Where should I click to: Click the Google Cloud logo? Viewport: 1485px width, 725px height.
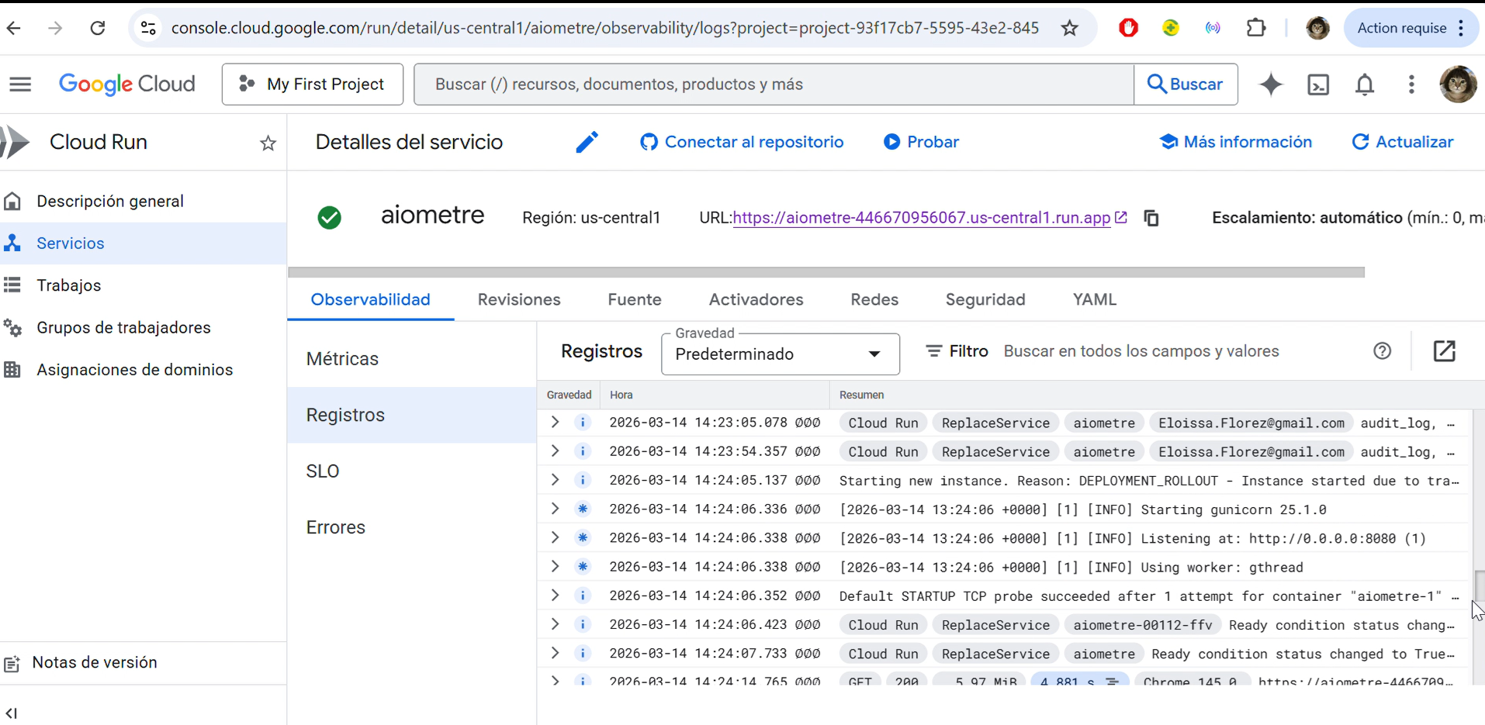point(127,84)
